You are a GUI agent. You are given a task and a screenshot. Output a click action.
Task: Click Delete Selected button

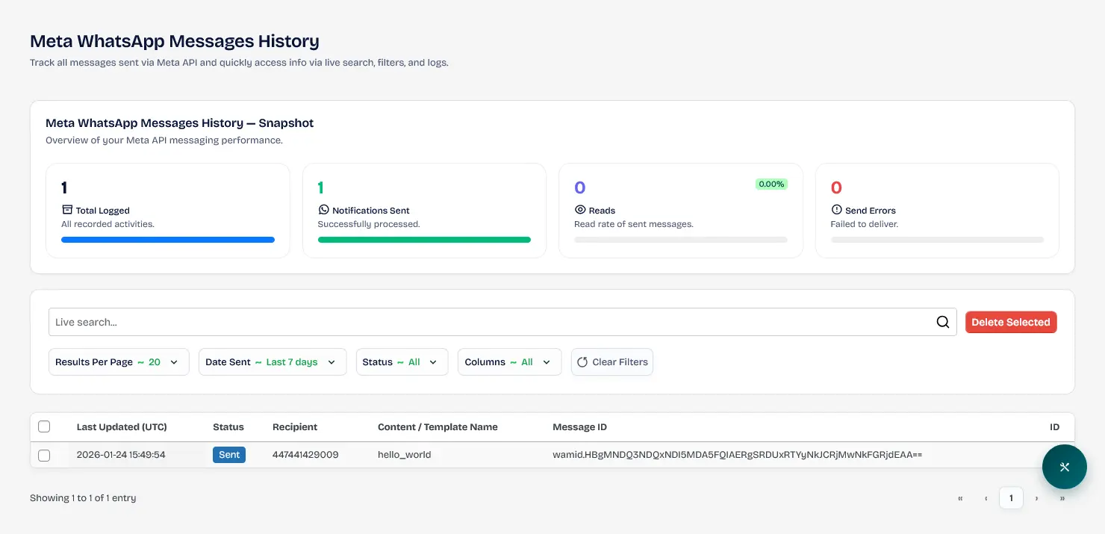[x=1011, y=322]
